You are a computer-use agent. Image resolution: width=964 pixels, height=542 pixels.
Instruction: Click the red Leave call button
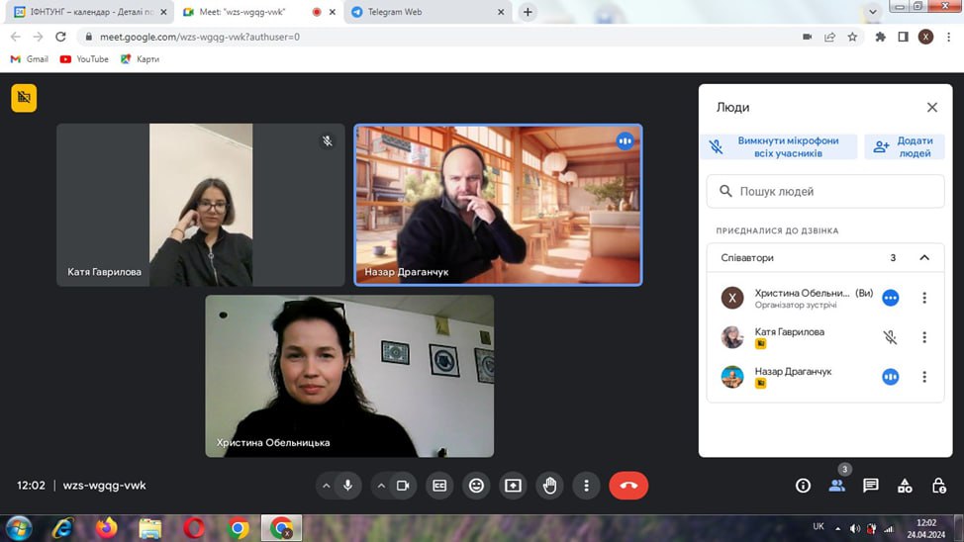628,486
